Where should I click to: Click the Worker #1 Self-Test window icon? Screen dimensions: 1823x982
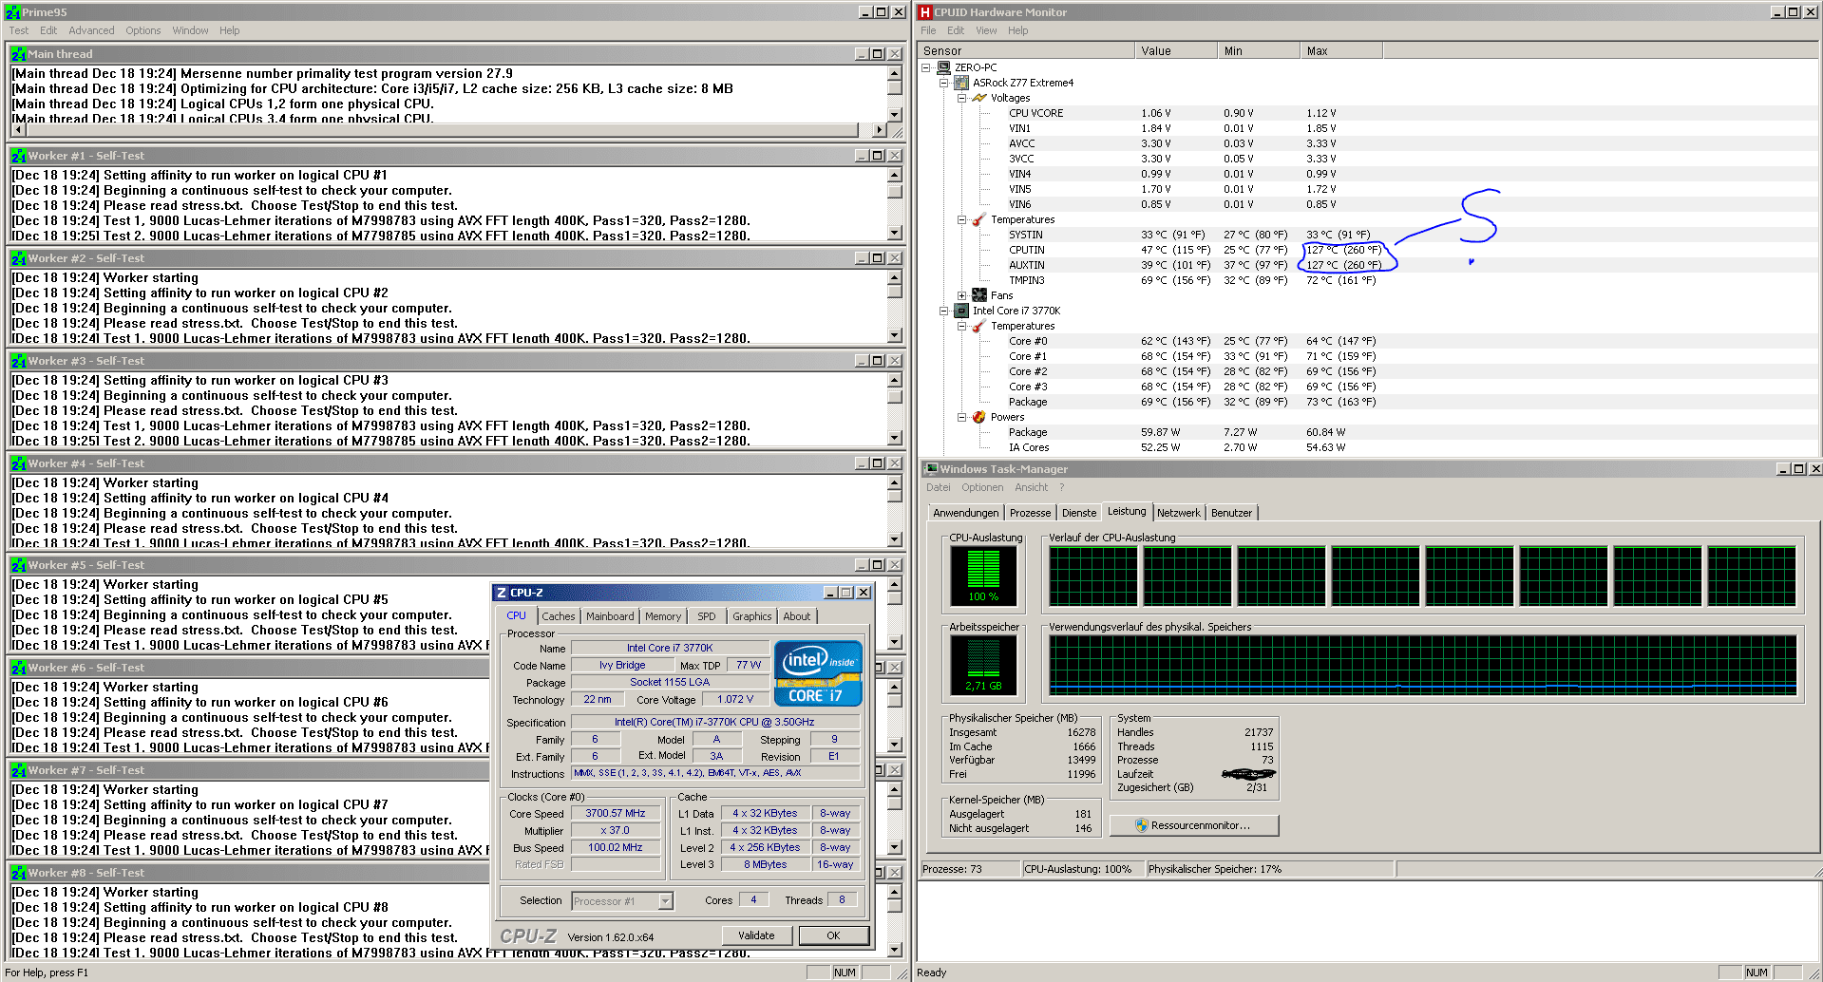coord(18,156)
